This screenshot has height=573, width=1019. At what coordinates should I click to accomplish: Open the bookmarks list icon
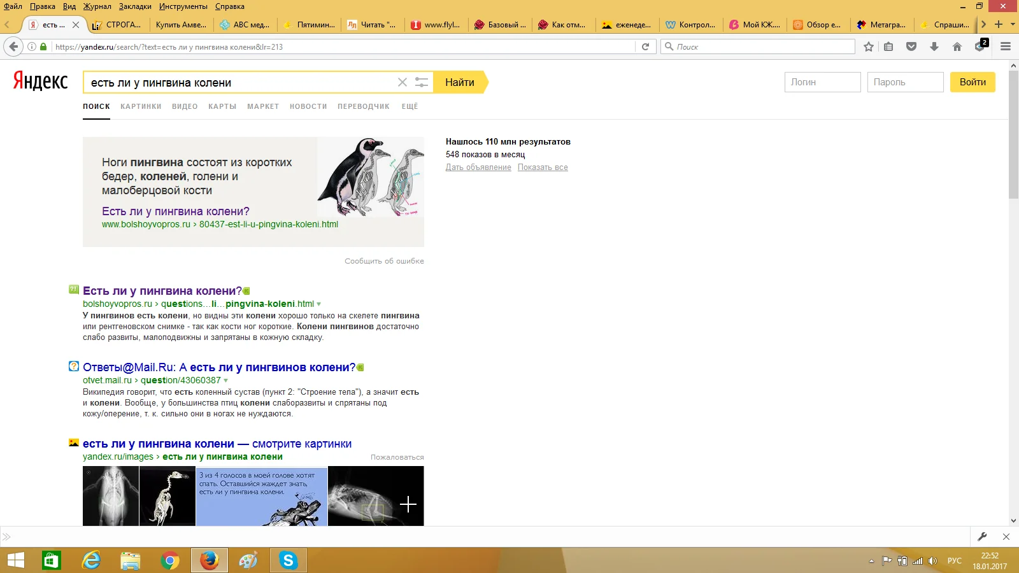tap(889, 46)
